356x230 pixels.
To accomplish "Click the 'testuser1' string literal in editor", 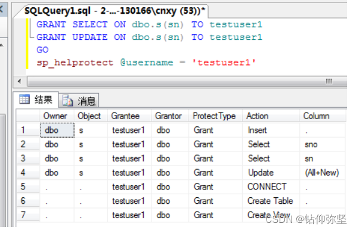I will pos(224,63).
